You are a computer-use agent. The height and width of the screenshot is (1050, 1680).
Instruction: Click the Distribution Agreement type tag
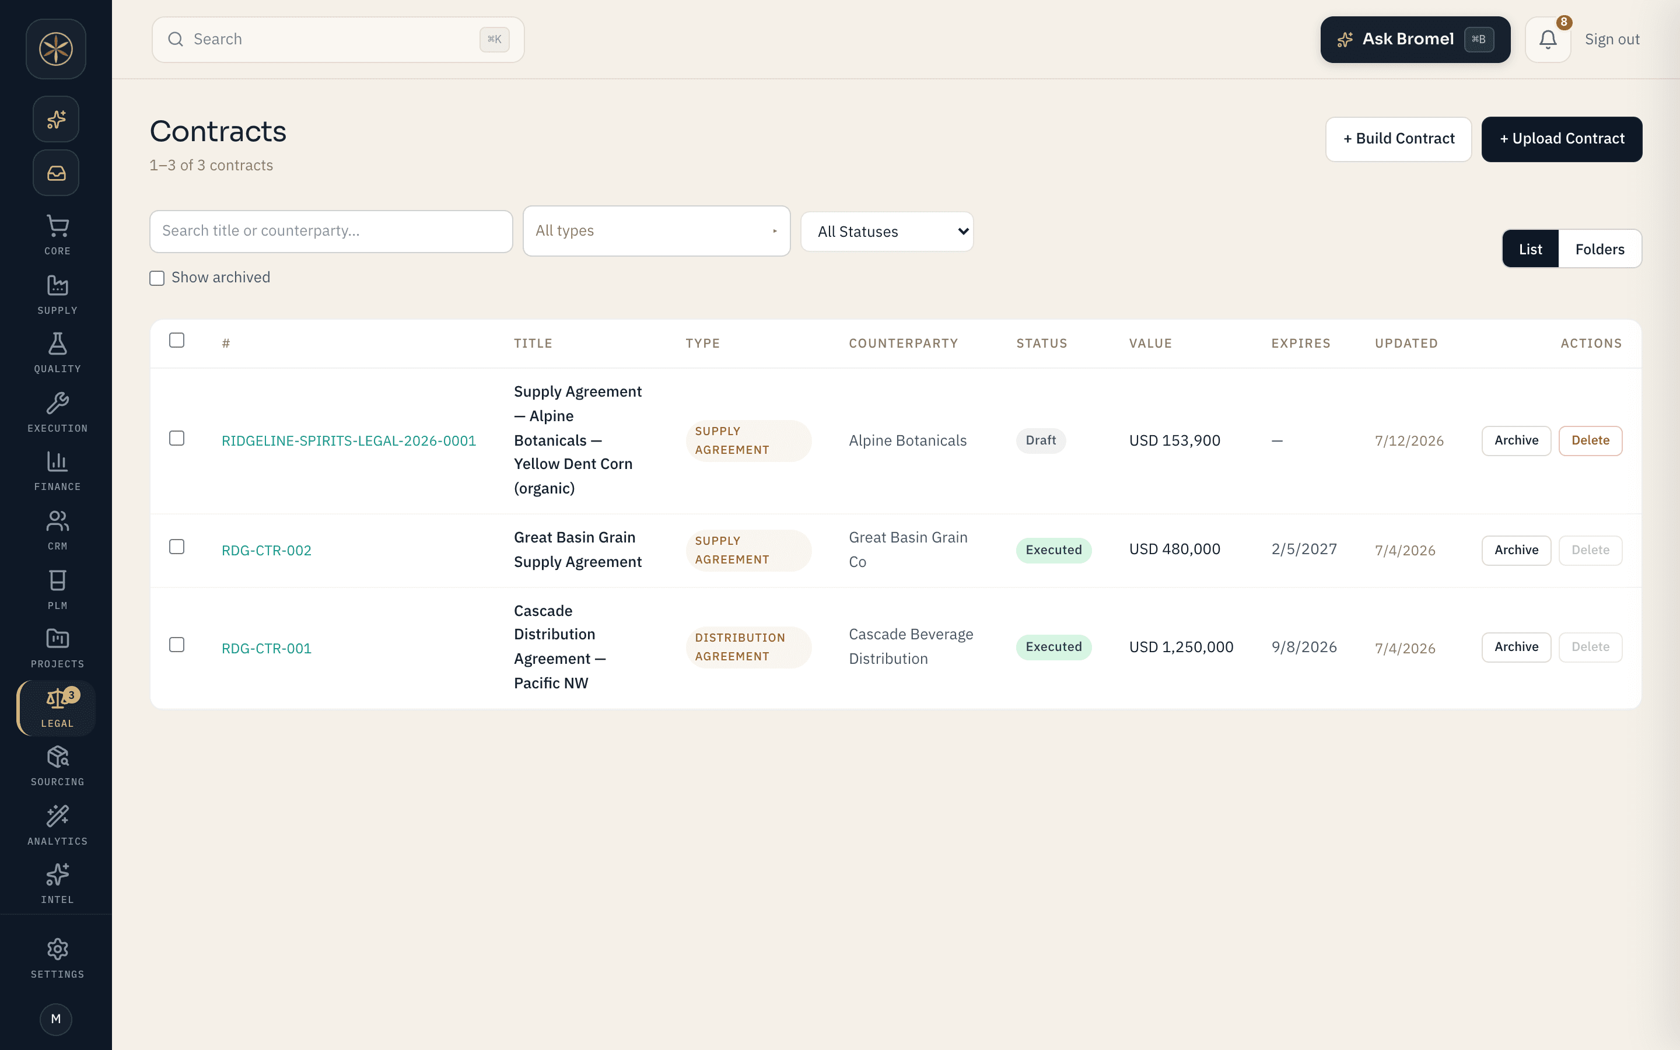pyautogui.click(x=748, y=647)
